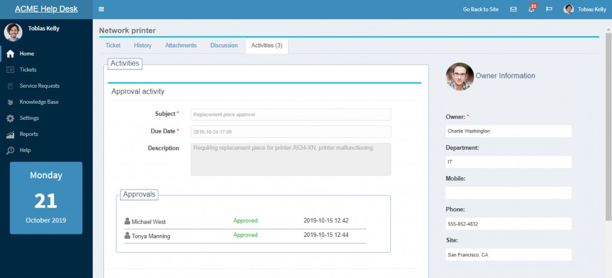This screenshot has height=278, width=612.
Task: Click ACME Help Desk title link
Action: (x=47, y=10)
